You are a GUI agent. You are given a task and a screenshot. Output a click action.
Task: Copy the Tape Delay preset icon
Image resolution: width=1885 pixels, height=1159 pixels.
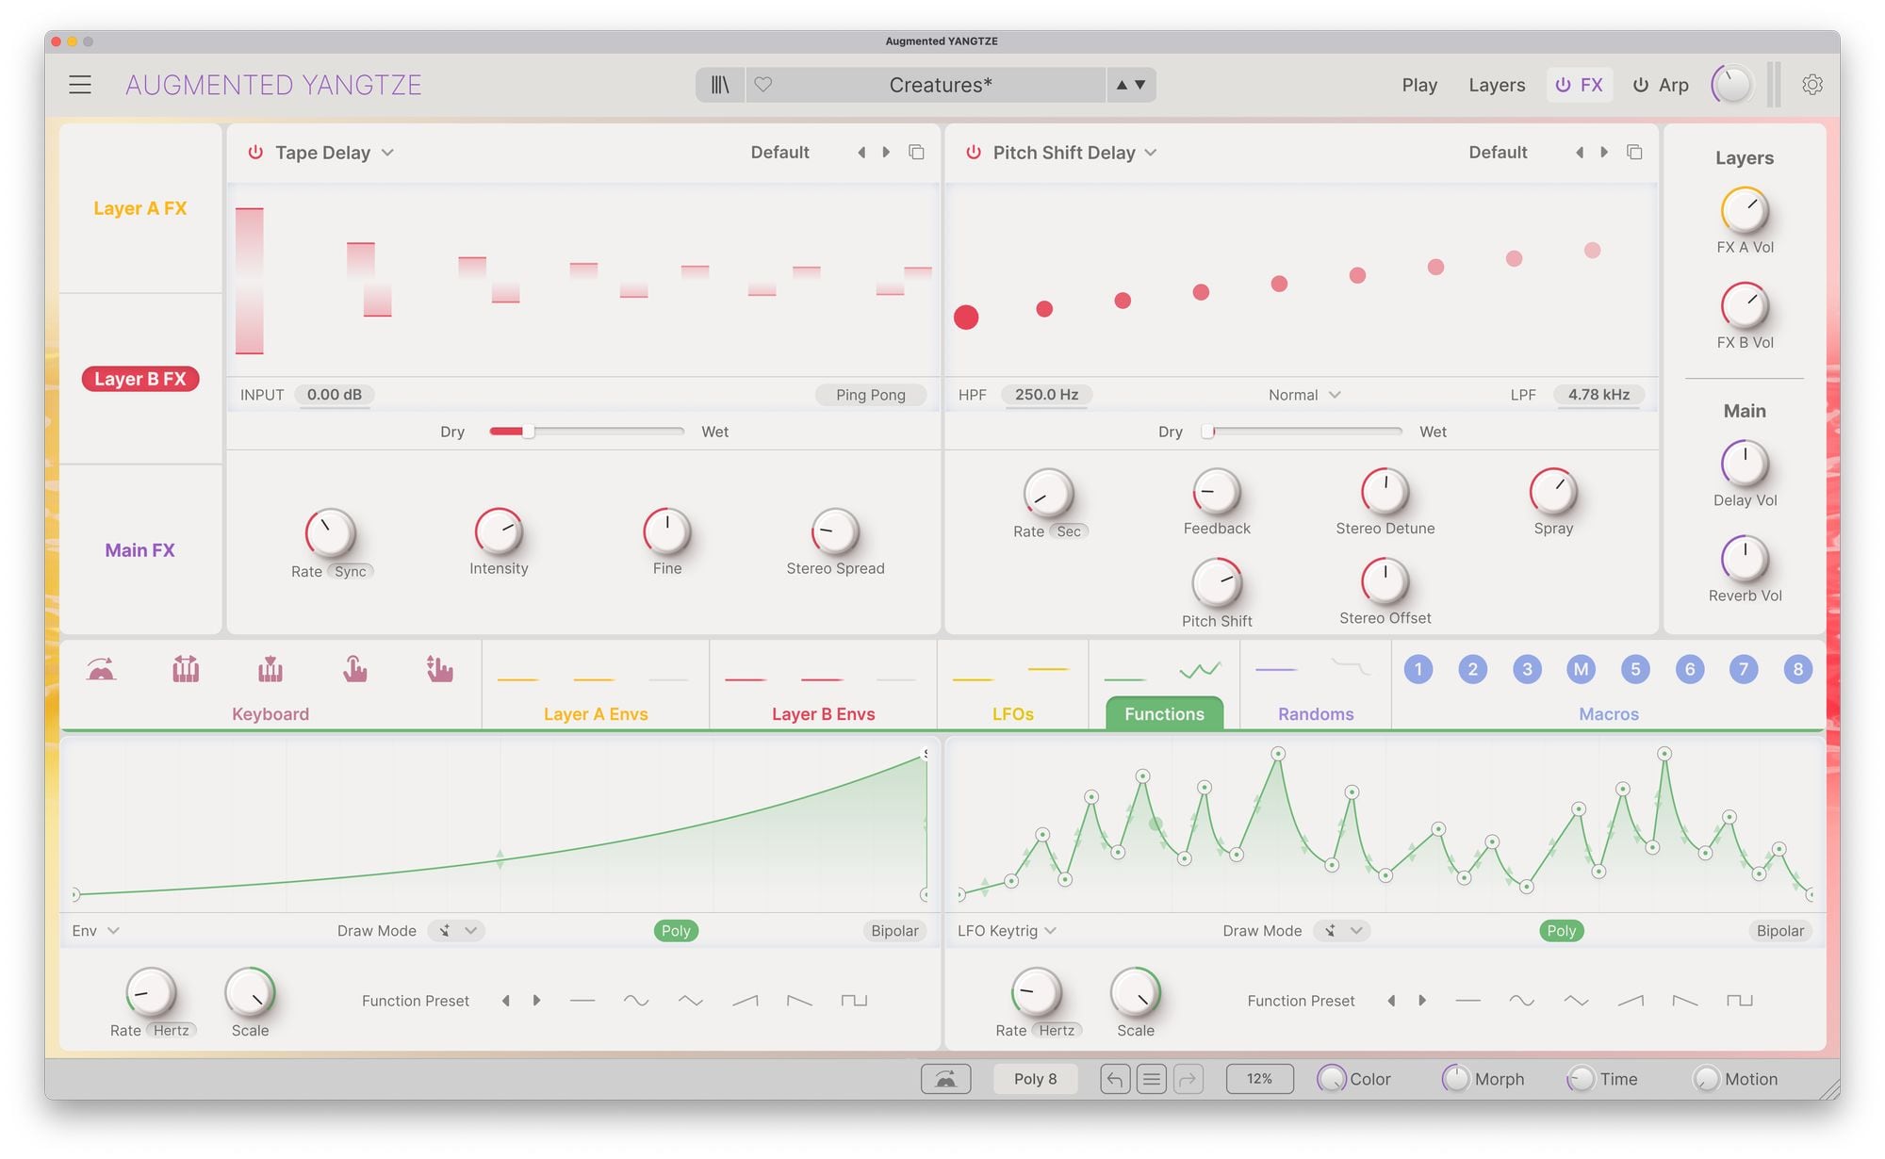point(916,153)
